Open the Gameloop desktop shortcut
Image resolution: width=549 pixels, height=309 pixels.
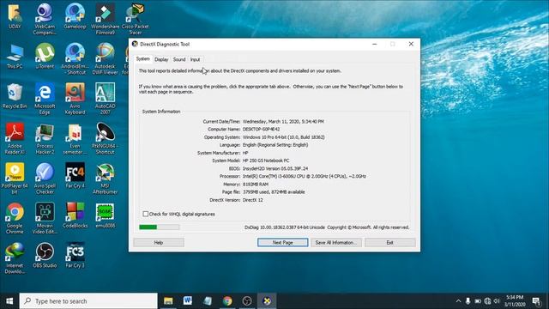(x=75, y=16)
